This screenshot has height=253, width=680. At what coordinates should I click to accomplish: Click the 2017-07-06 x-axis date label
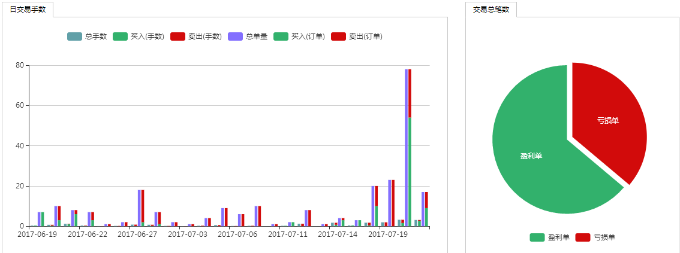tap(237, 234)
